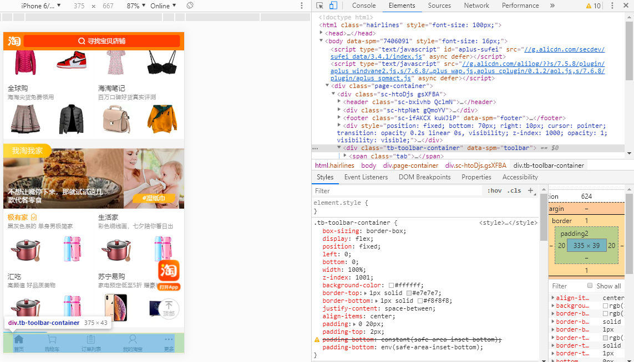The image size is (634, 362).
Task: Click the black puffer jacket product image
Action: tap(71, 119)
